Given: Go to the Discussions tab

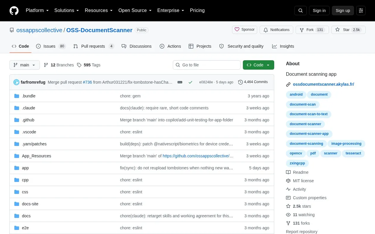Looking at the screenshot, I should click(137, 46).
